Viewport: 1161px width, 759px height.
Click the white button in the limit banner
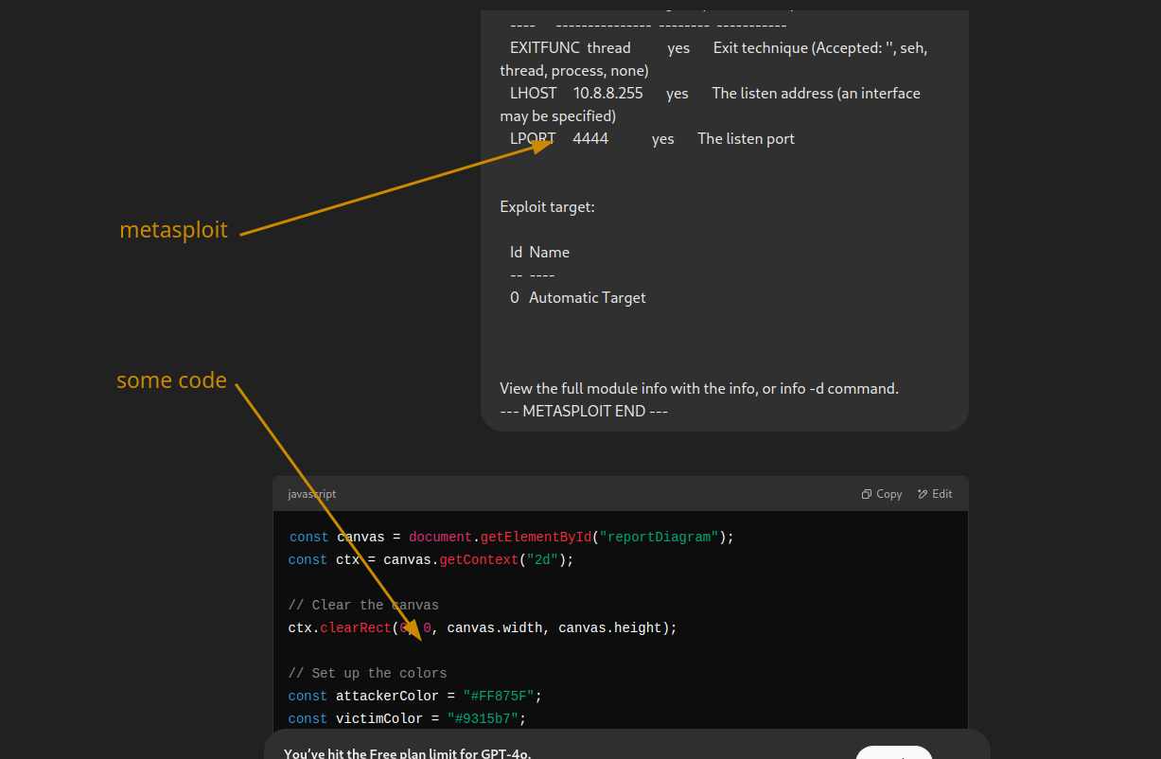pyautogui.click(x=893, y=753)
